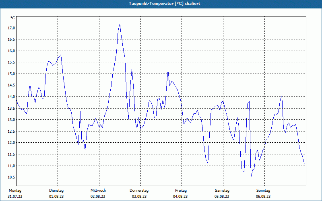This screenshot has width=322, height=201.
Task: Click the 16,5 y-axis value
Action: 11,39
